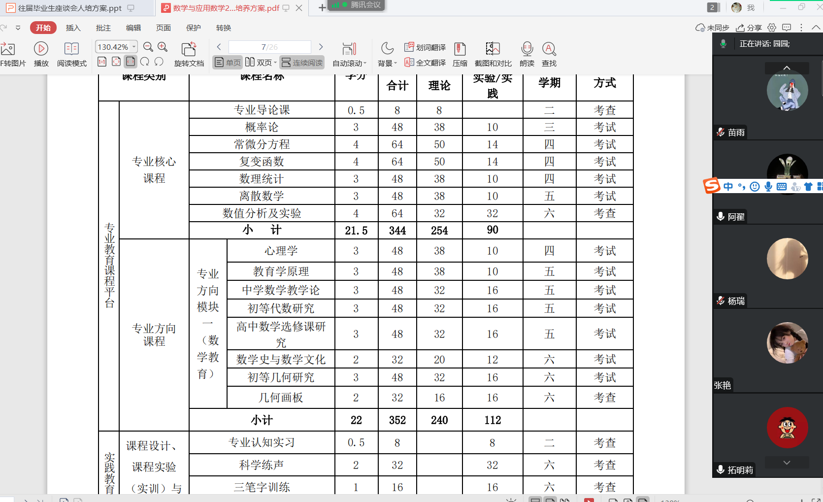
Task: Open the 查找 find tool
Action: click(x=549, y=54)
